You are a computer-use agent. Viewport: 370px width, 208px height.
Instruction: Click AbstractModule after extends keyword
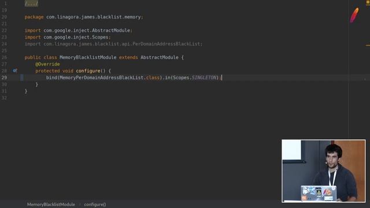(x=160, y=58)
